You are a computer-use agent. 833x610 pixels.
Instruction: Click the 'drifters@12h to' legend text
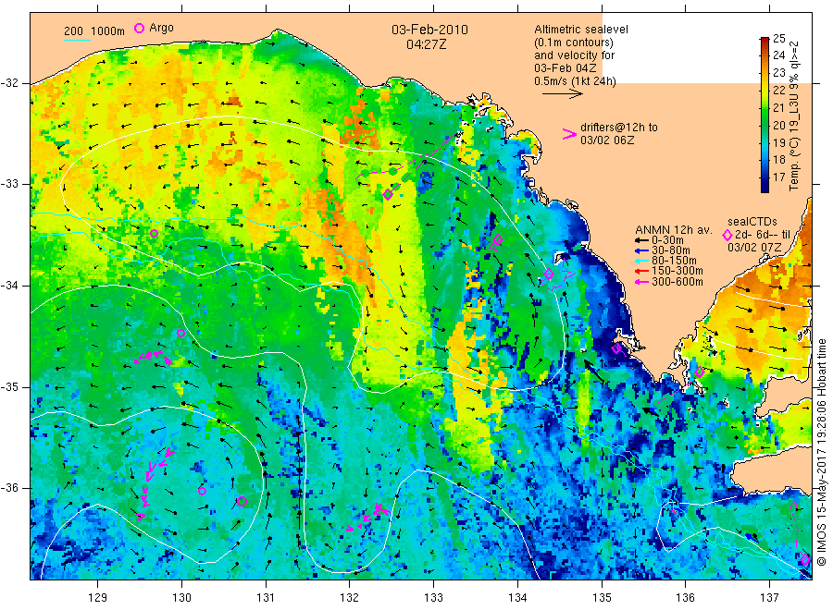pyautogui.click(x=619, y=128)
